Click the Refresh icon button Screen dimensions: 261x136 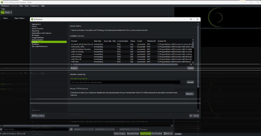pyautogui.click(x=168, y=133)
